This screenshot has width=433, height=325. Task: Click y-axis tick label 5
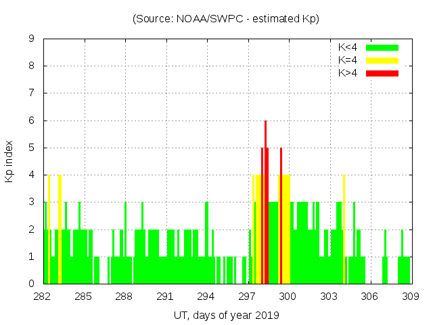31,148
